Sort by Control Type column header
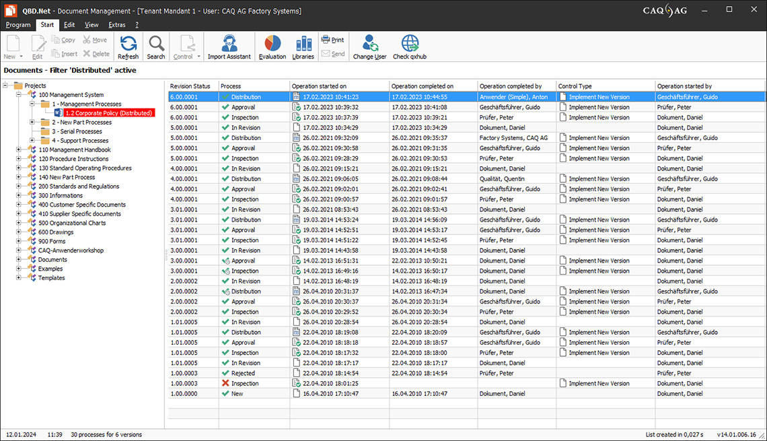 coord(606,86)
